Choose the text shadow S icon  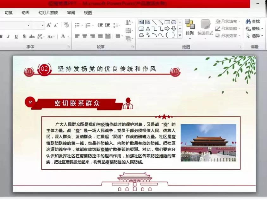24,36
